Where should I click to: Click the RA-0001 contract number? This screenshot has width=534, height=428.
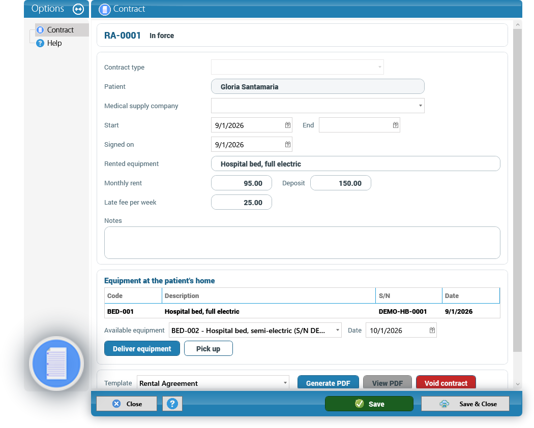coord(122,36)
